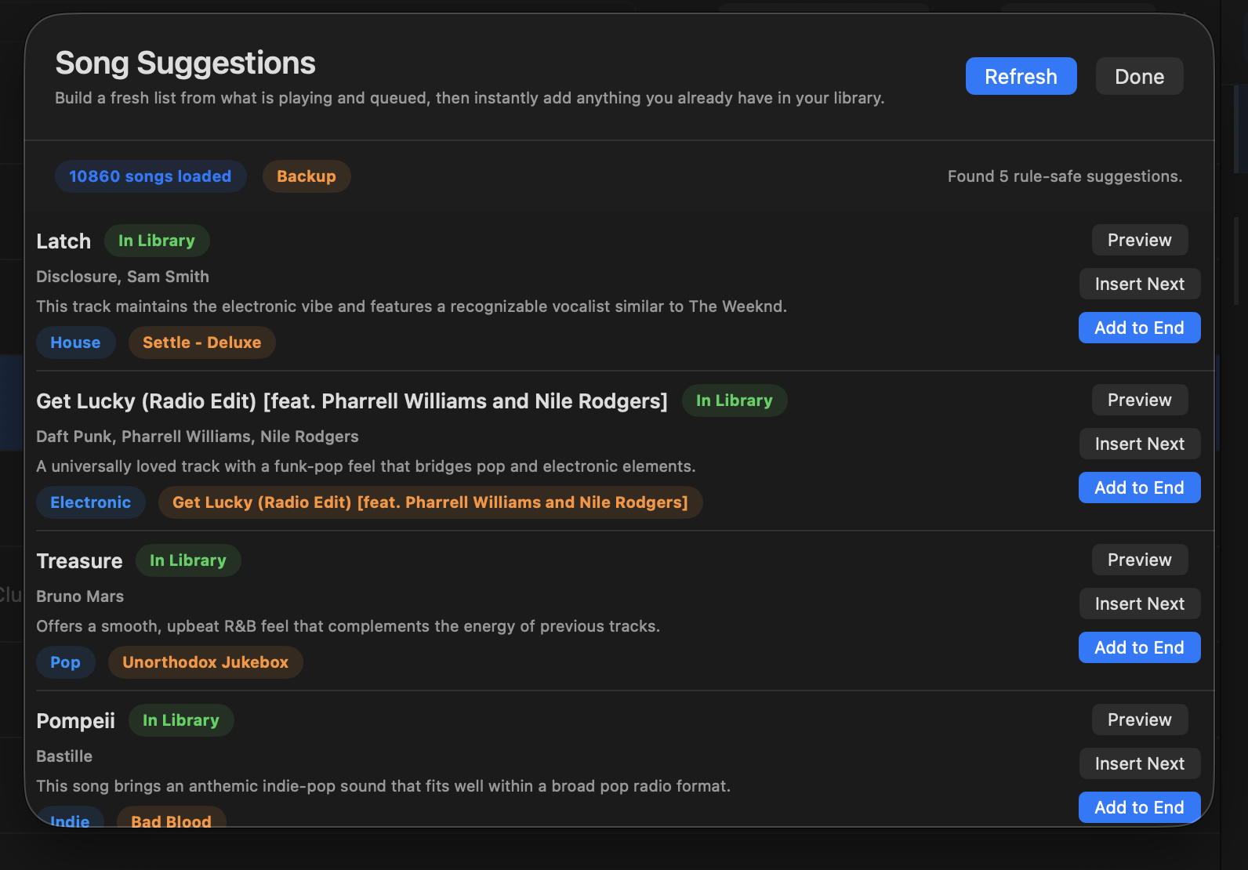Click the artist line "Disclosure, Sam Smith"
The image size is (1248, 870).
pyautogui.click(x=122, y=277)
